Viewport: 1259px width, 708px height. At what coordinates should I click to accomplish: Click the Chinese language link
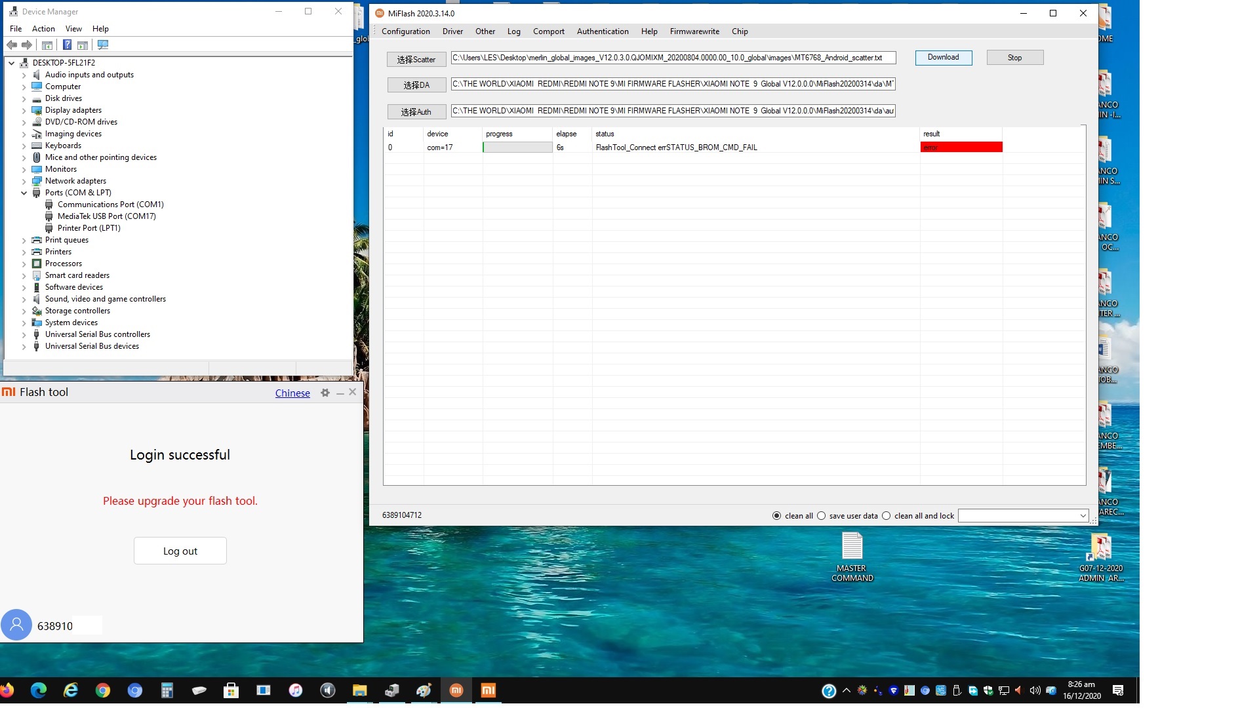[x=292, y=393]
